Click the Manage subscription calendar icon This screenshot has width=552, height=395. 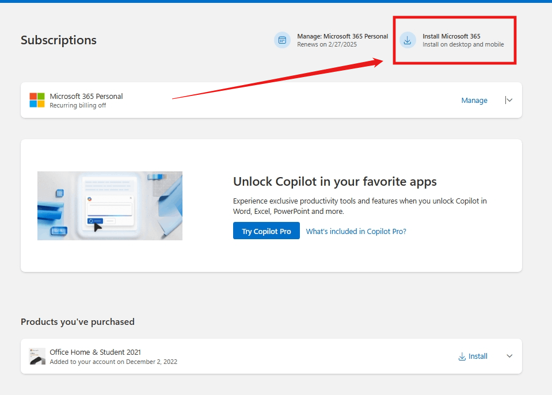click(282, 40)
